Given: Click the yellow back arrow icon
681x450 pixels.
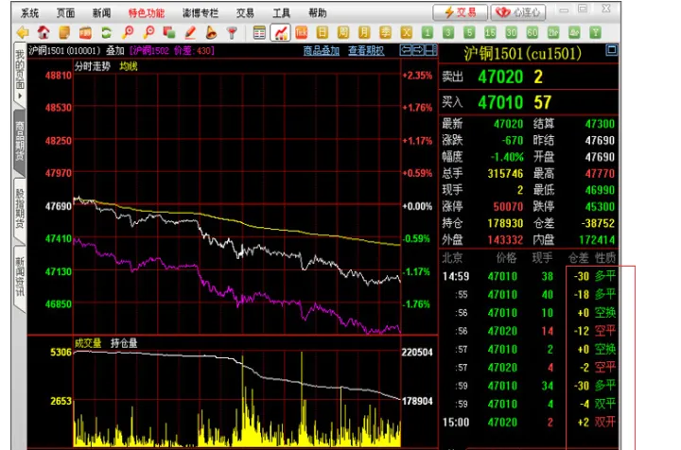Looking at the screenshot, I should coord(22,32).
